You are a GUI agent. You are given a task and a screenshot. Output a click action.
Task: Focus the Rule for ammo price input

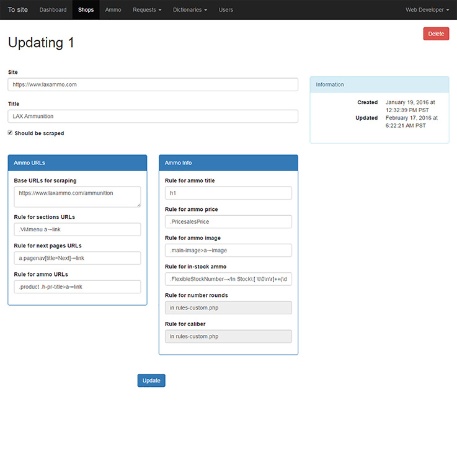click(x=228, y=222)
